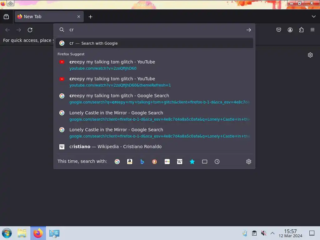Open search settings gear in dropdown

[248, 162]
